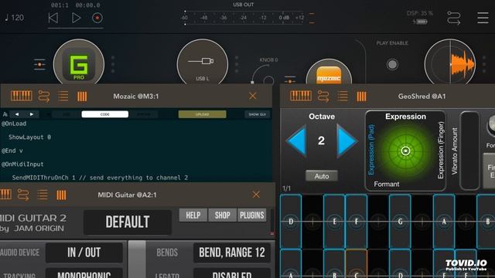The image size is (495, 278).
Task: Open the SHOP tab in MIDI Guitar
Action: coord(222,215)
